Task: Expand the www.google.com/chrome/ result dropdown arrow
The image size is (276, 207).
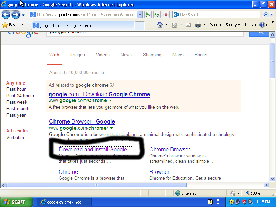Action: [112, 128]
